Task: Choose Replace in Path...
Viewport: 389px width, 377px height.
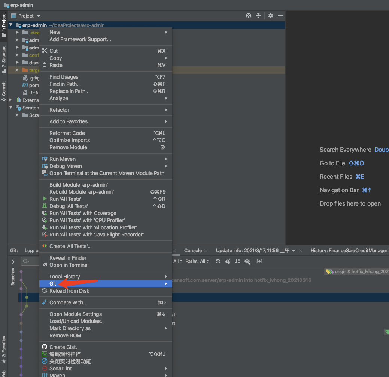Action: [x=106, y=91]
